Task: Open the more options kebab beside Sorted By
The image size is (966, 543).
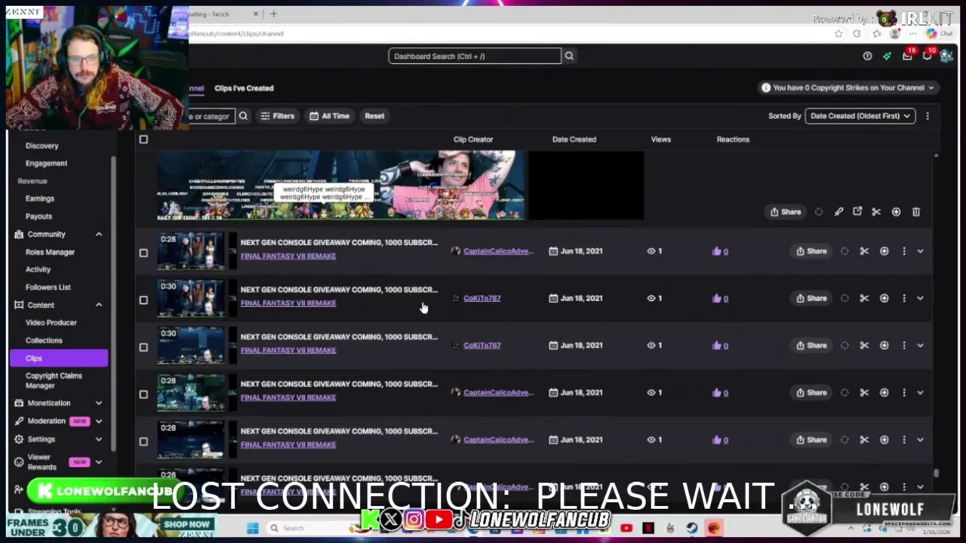Action: click(x=928, y=116)
